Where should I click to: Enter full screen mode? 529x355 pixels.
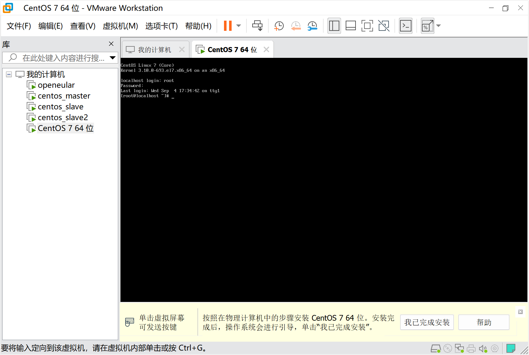click(x=367, y=26)
